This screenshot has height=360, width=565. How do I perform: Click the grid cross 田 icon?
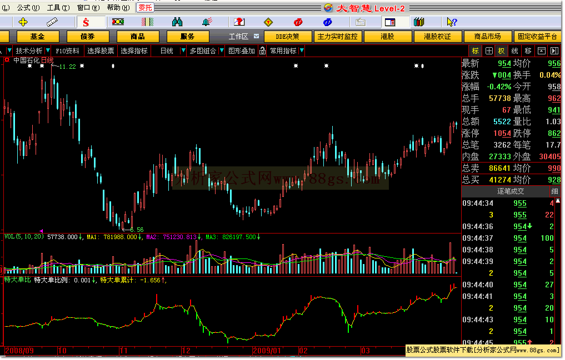point(489,51)
